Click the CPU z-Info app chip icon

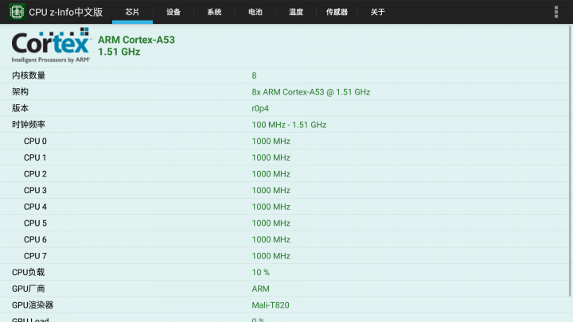pos(17,12)
